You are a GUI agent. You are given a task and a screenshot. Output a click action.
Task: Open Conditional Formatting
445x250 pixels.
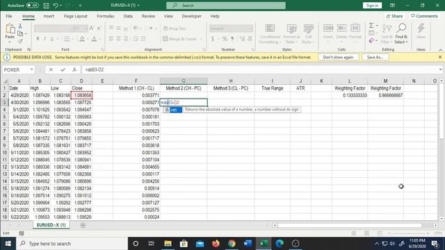click(270, 33)
